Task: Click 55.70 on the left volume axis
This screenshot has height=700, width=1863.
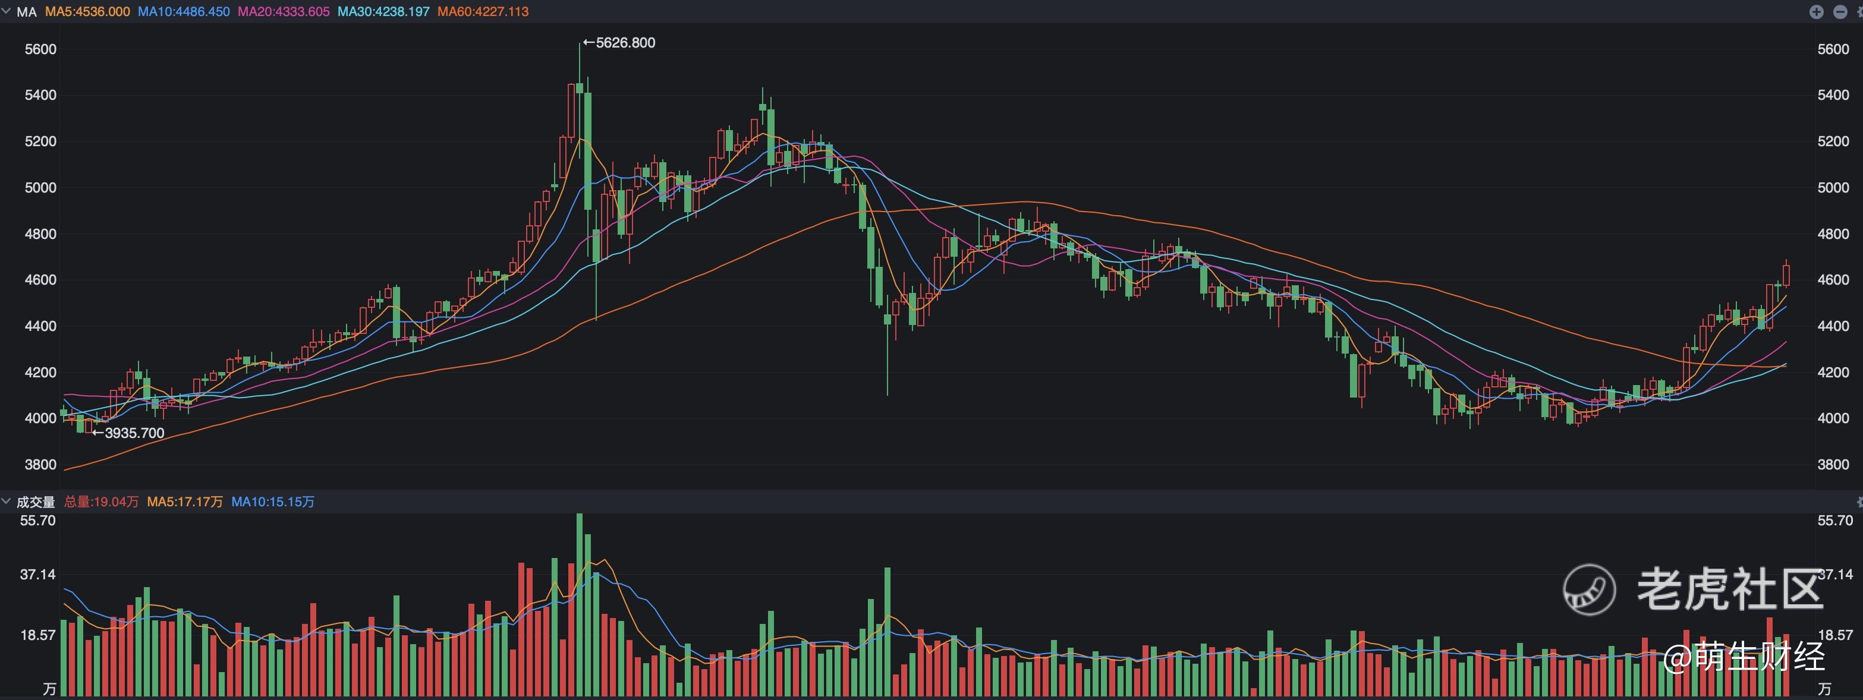Action: point(37,521)
